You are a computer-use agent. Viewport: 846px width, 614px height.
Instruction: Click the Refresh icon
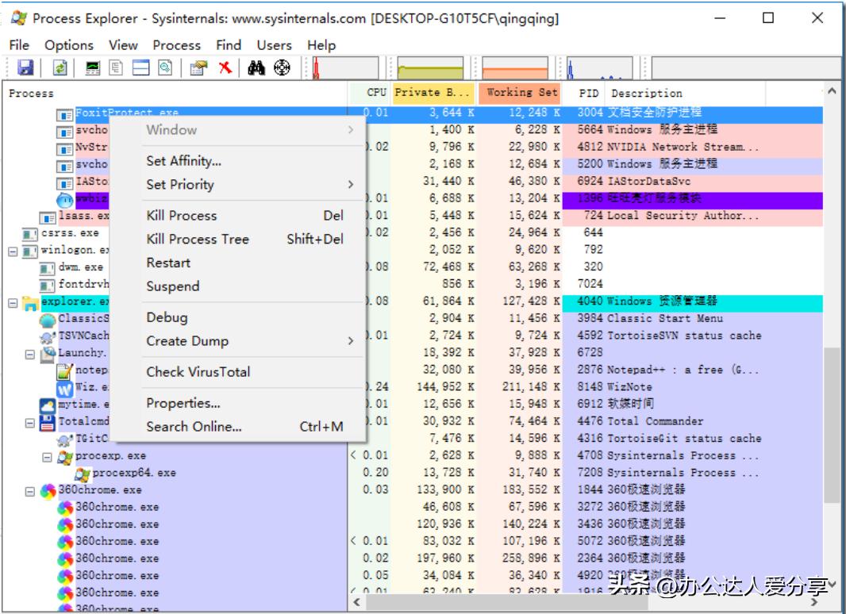point(60,67)
